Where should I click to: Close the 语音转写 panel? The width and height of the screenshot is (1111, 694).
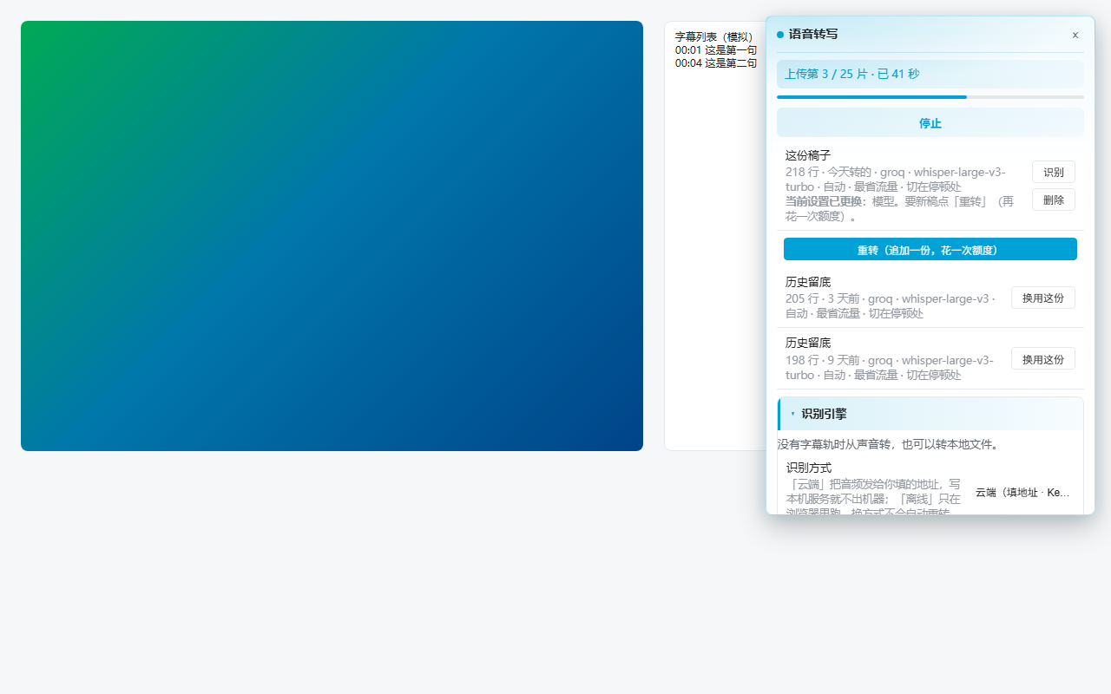[1075, 35]
